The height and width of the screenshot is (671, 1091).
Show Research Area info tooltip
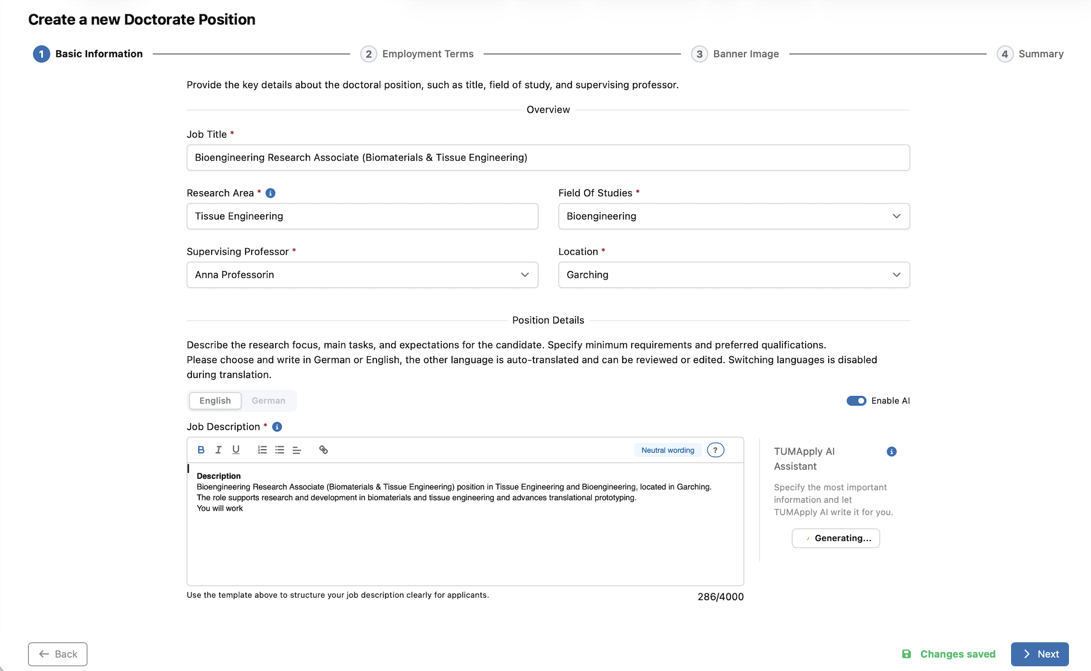point(270,193)
